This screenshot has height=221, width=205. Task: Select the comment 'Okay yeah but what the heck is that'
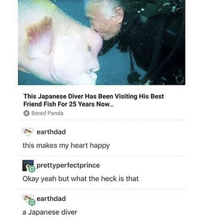click(80, 179)
